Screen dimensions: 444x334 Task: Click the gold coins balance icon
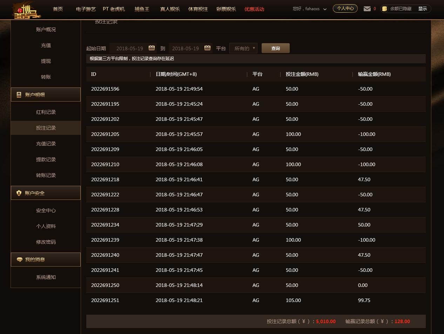(x=385, y=9)
